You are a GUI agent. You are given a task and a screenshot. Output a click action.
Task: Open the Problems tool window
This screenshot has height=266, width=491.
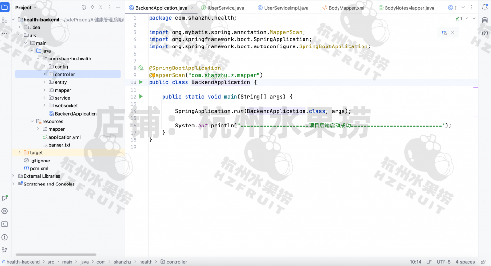pos(5,237)
